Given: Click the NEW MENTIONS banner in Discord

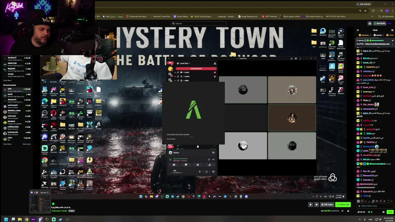Looking at the screenshot, I should click(x=196, y=68).
